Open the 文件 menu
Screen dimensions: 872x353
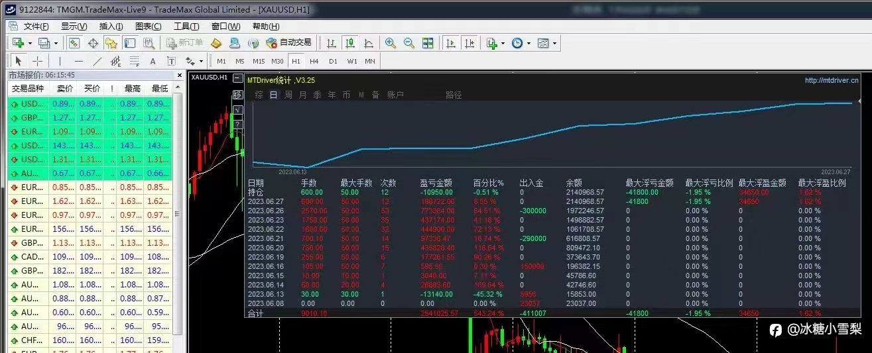pos(36,26)
